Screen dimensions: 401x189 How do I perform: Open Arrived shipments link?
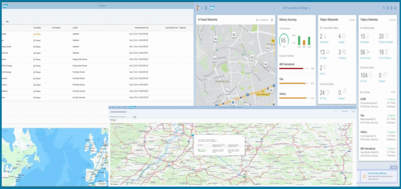pos(323,74)
